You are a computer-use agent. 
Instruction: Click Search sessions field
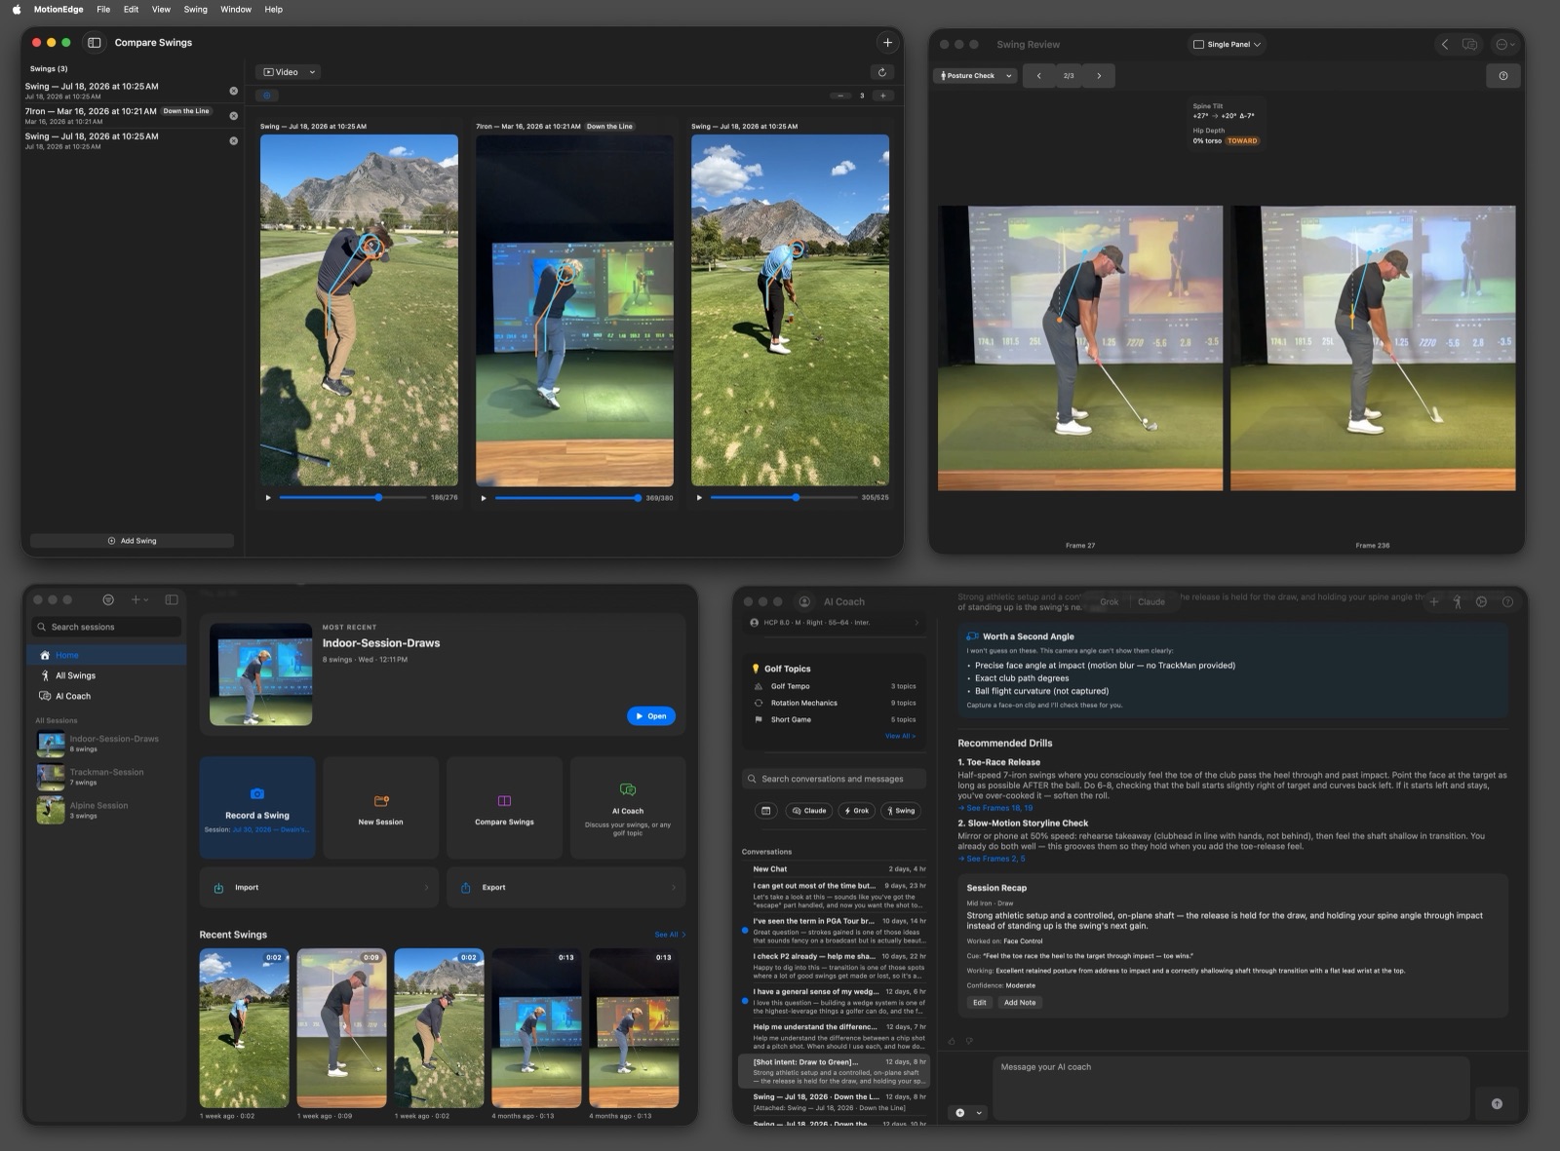pyautogui.click(x=106, y=627)
